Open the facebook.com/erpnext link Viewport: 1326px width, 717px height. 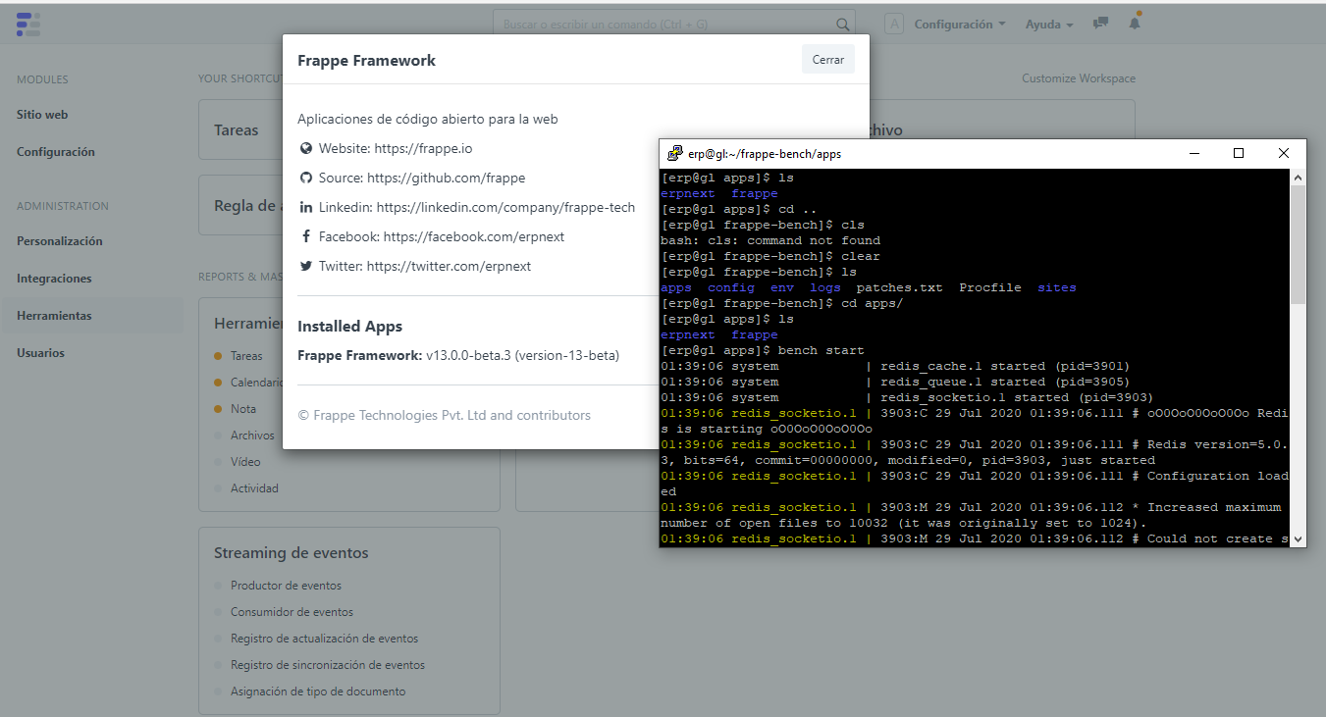pyautogui.click(x=474, y=236)
